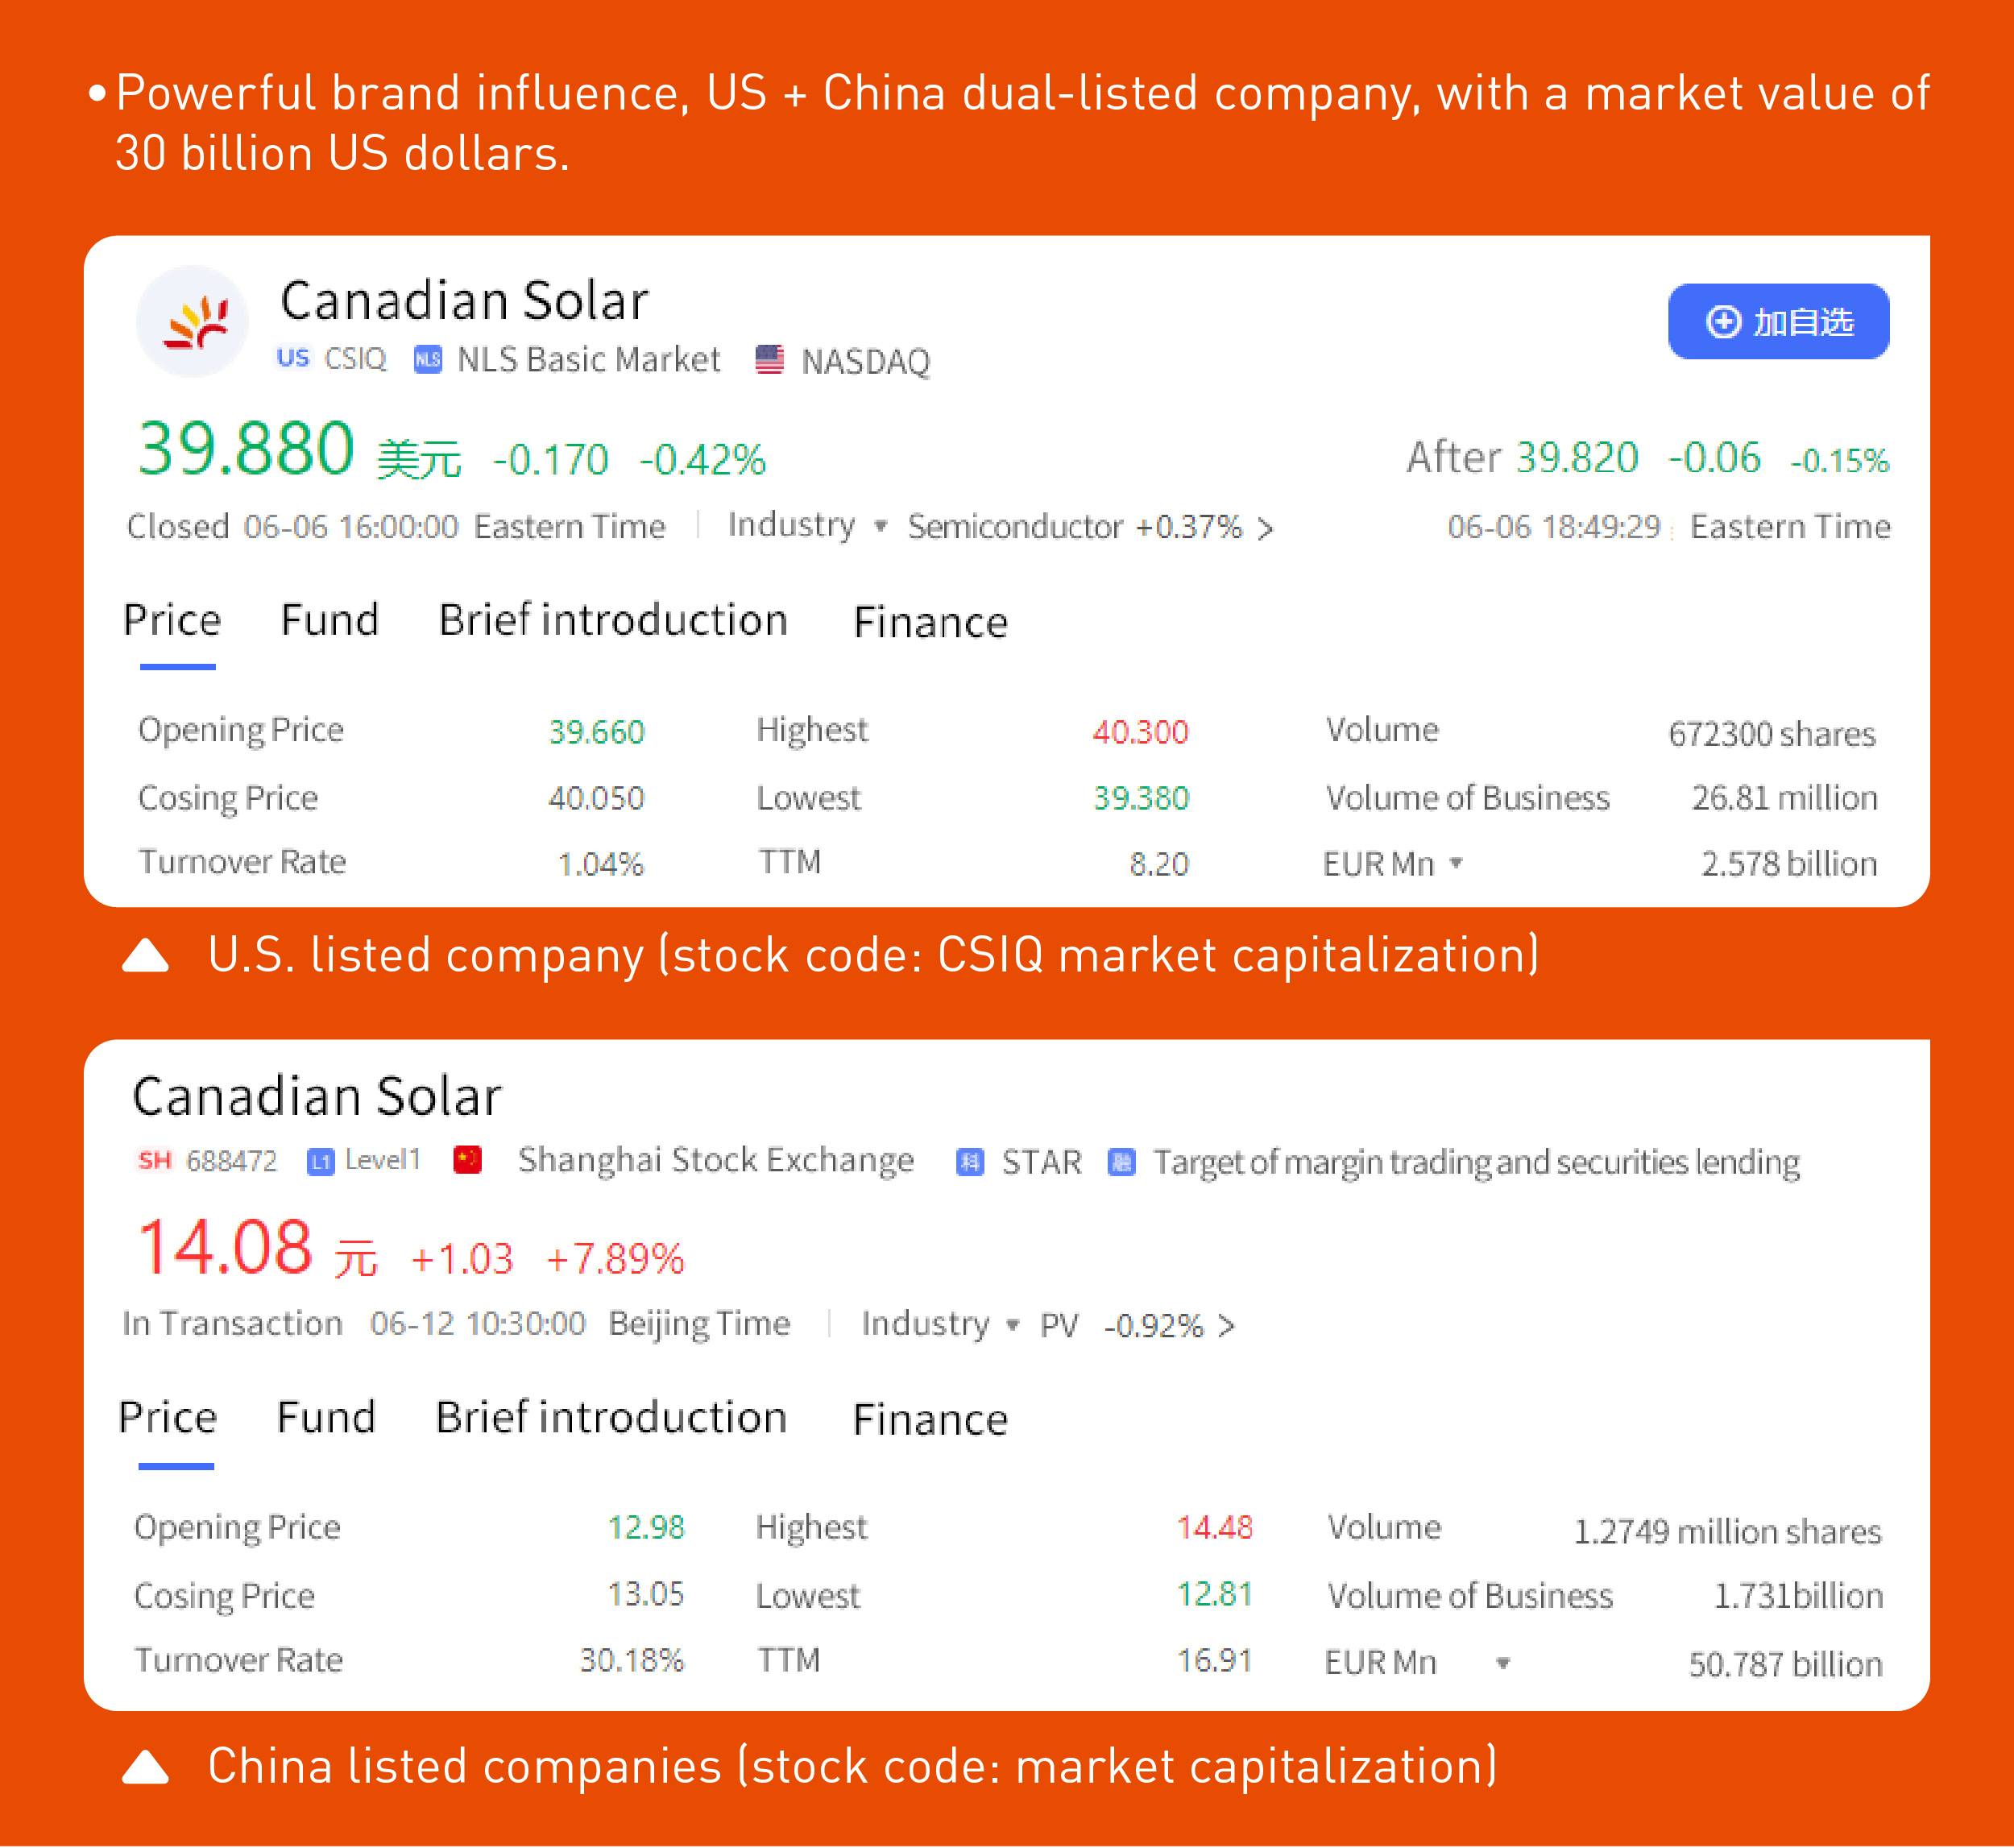Click the Canadian Solar sun logo
Image resolution: width=2014 pixels, height=1848 pixels.
[194, 322]
